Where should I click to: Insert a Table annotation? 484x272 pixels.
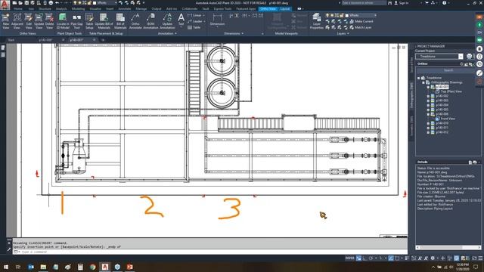tap(194, 27)
